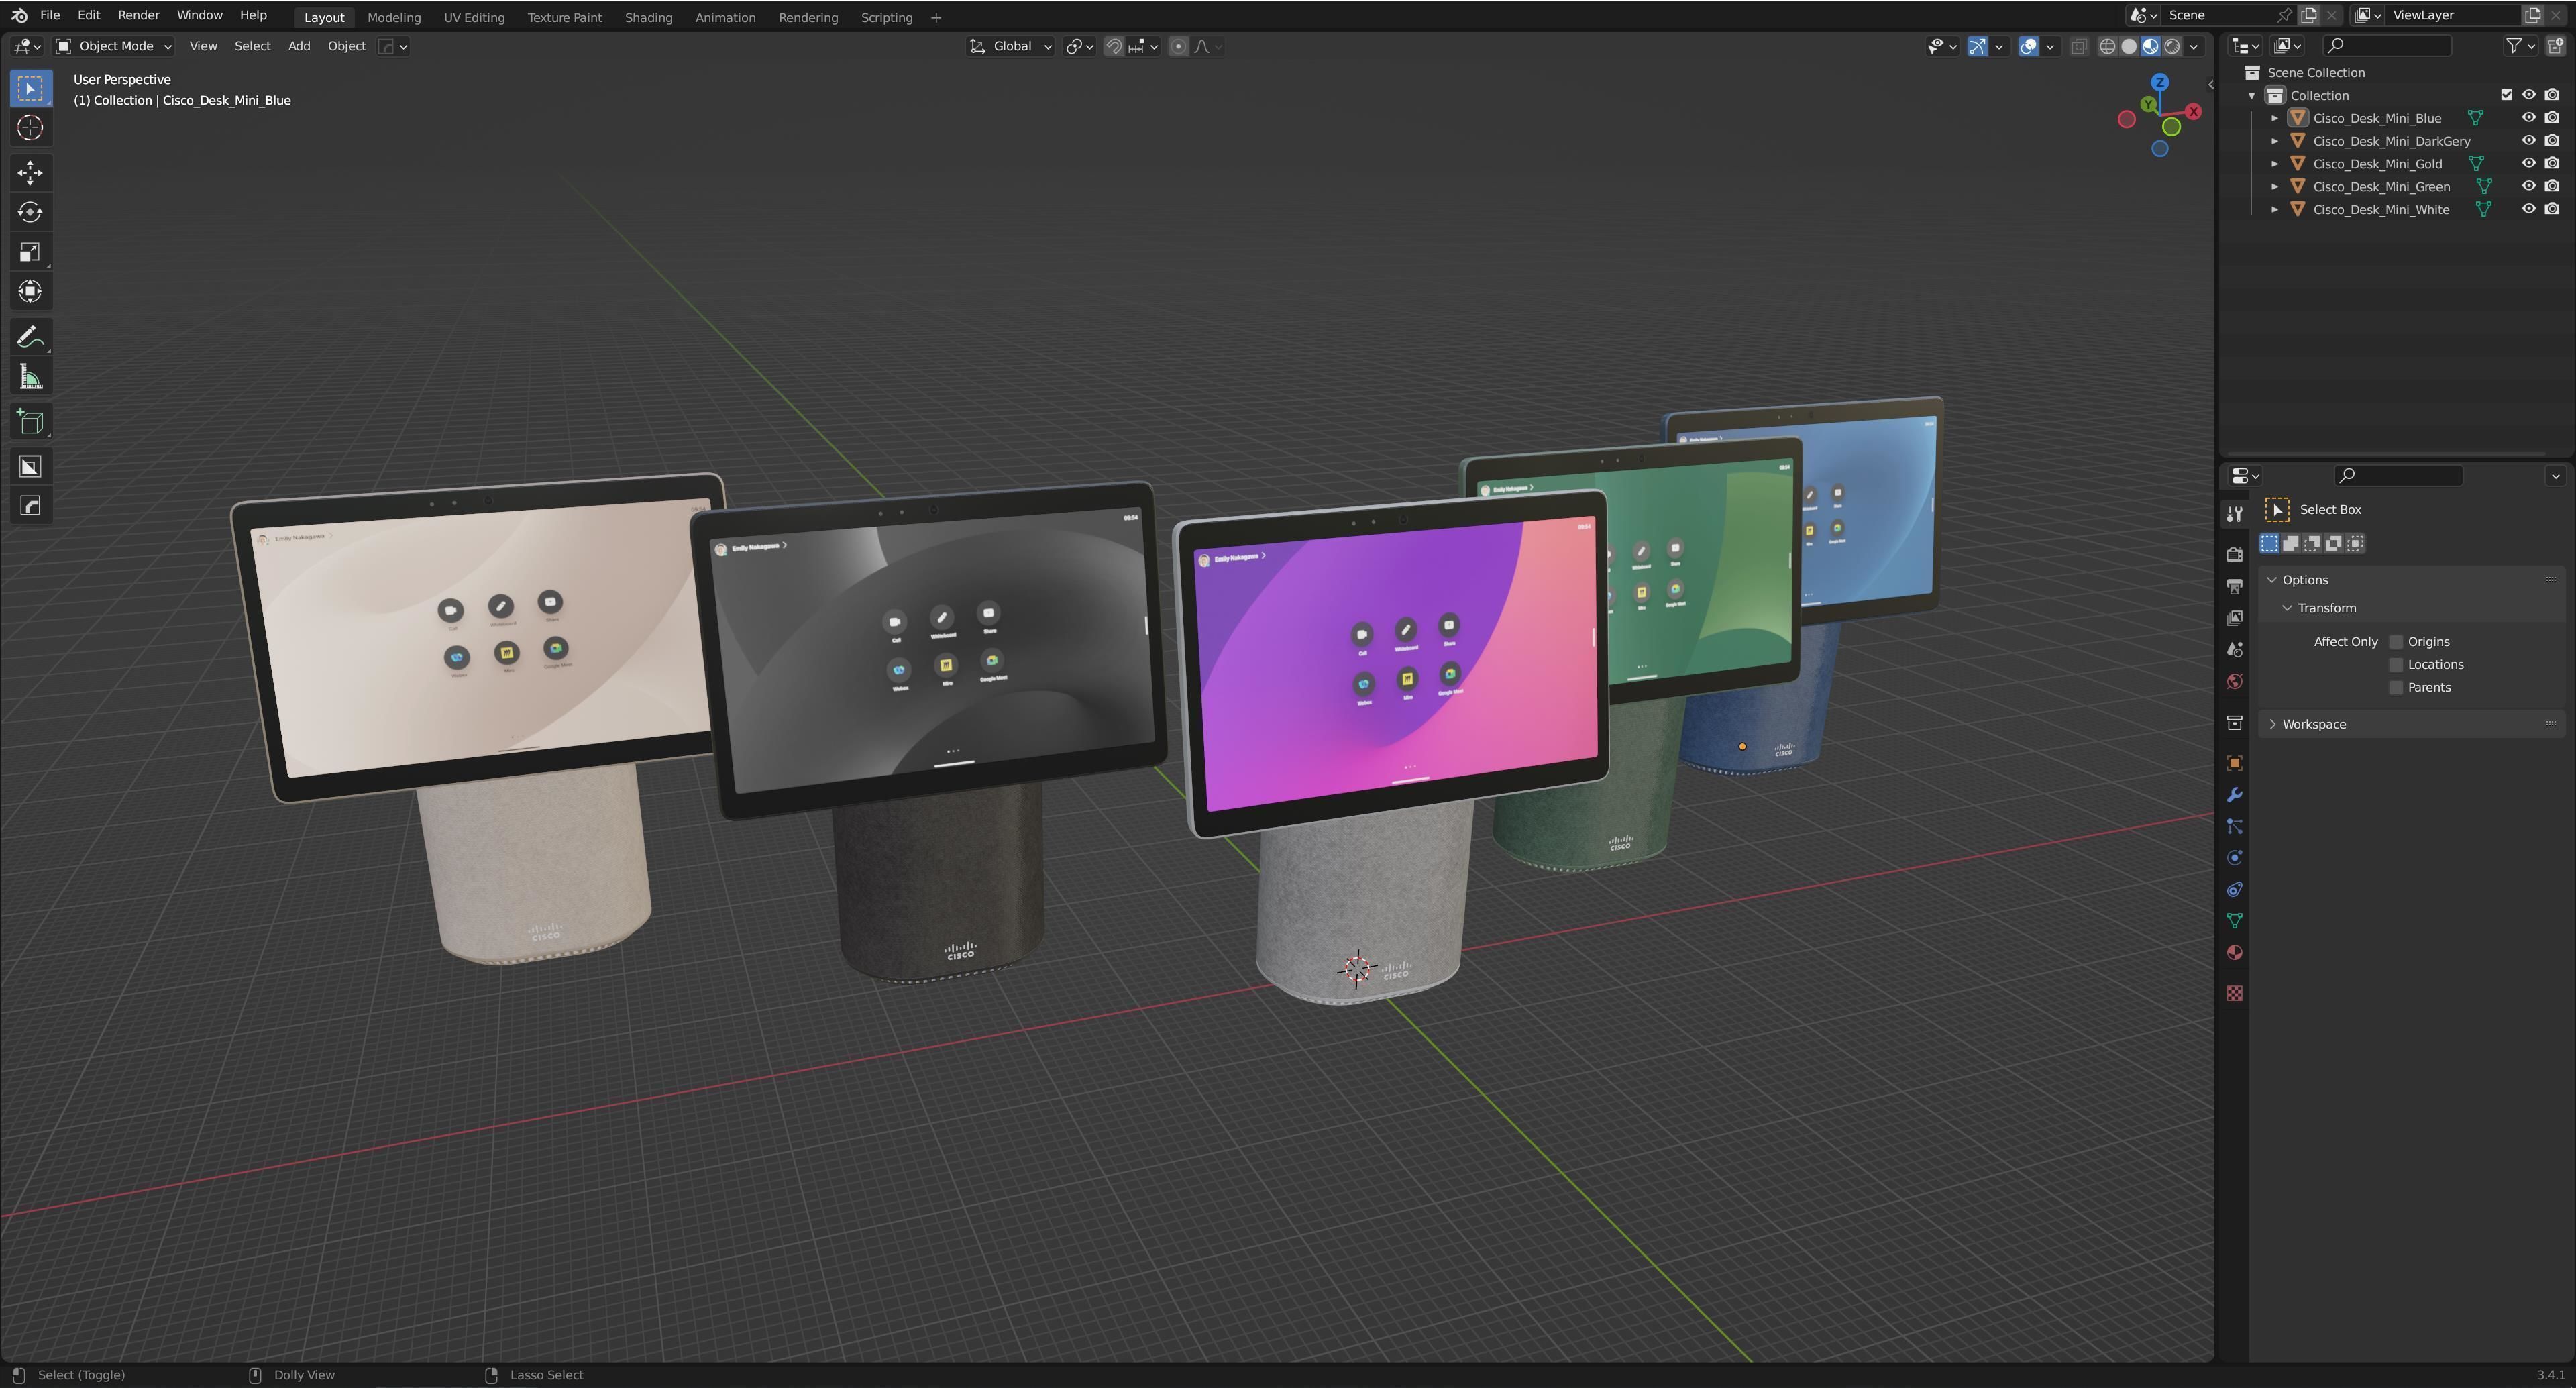Screen dimensions: 2576x1388
Task: Hide Cisco_Desk_Mini_Gold in viewport
Action: pos(2528,164)
